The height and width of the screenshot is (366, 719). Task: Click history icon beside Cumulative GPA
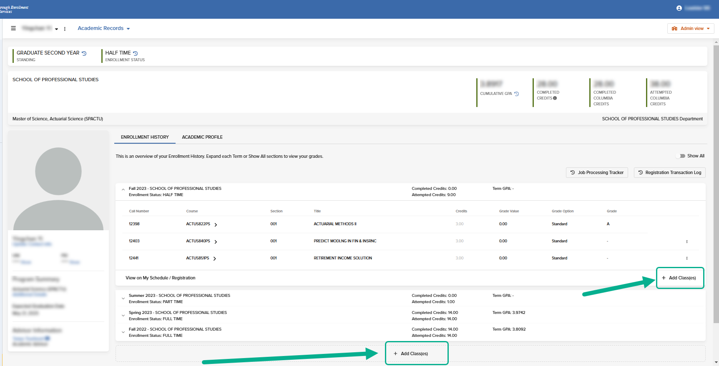tap(517, 94)
